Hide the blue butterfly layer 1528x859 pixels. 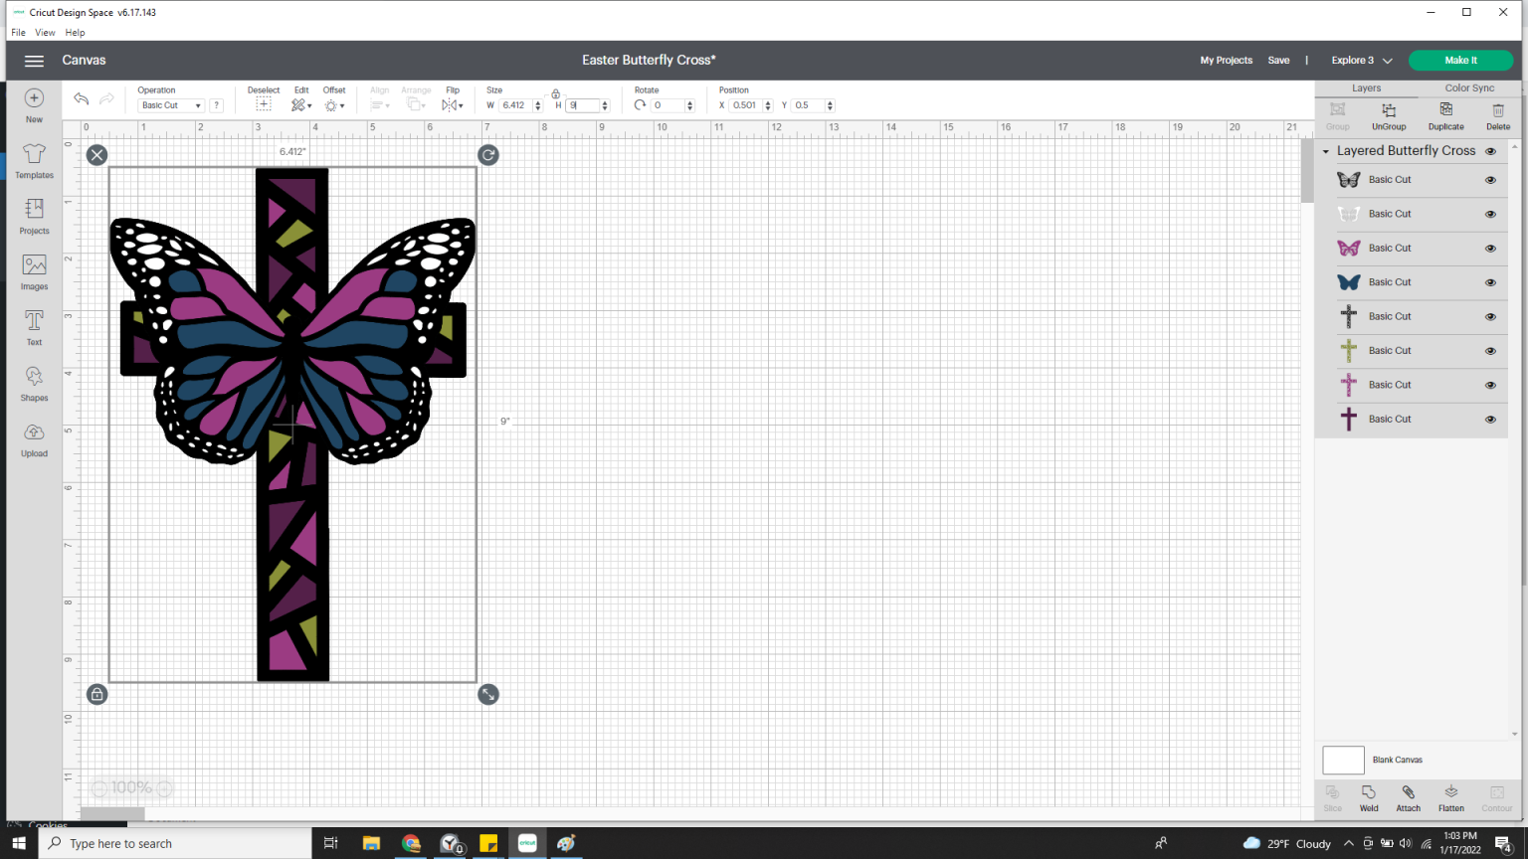pyautogui.click(x=1490, y=282)
